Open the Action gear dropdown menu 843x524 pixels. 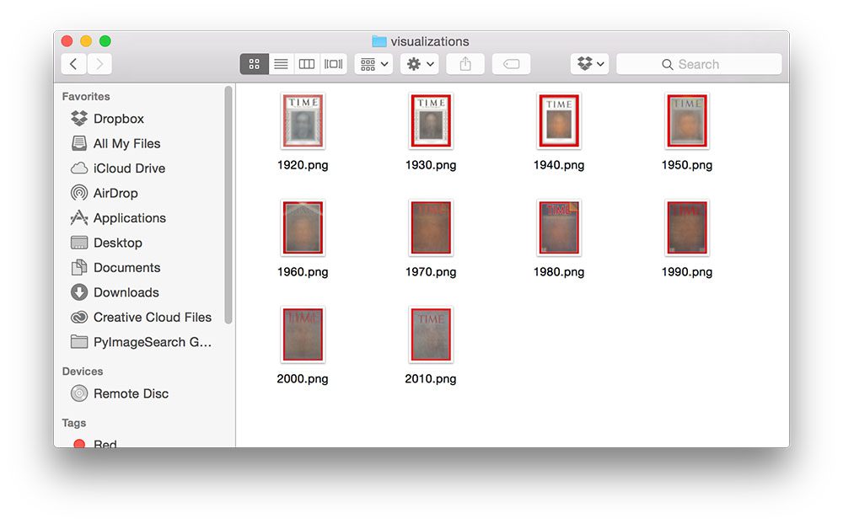tap(420, 64)
